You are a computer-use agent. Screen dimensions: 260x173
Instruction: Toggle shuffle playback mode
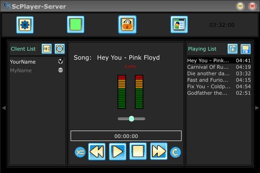(x=80, y=152)
